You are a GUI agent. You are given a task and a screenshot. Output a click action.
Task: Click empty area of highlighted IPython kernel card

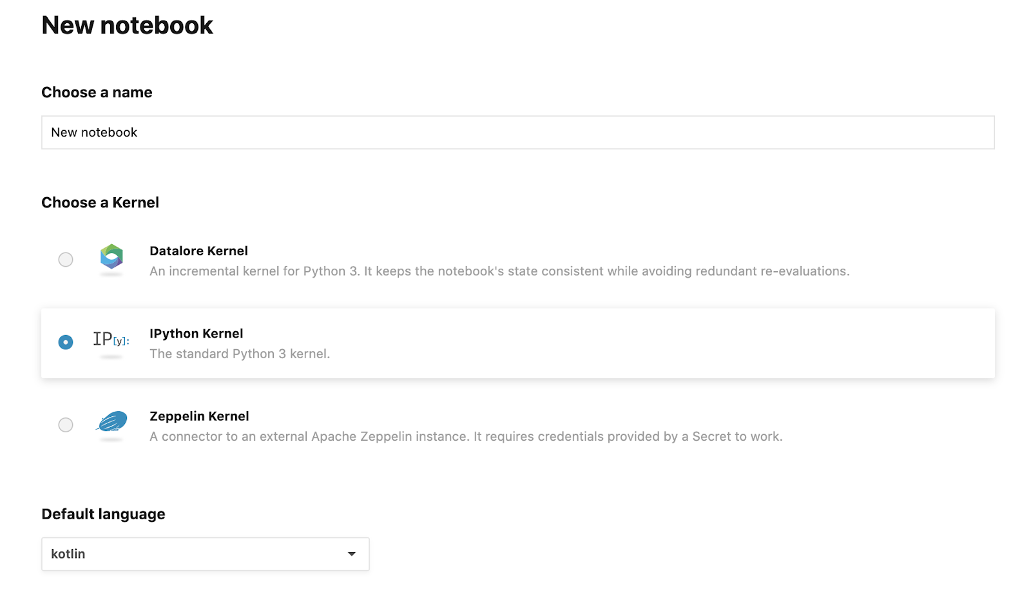coord(644,343)
